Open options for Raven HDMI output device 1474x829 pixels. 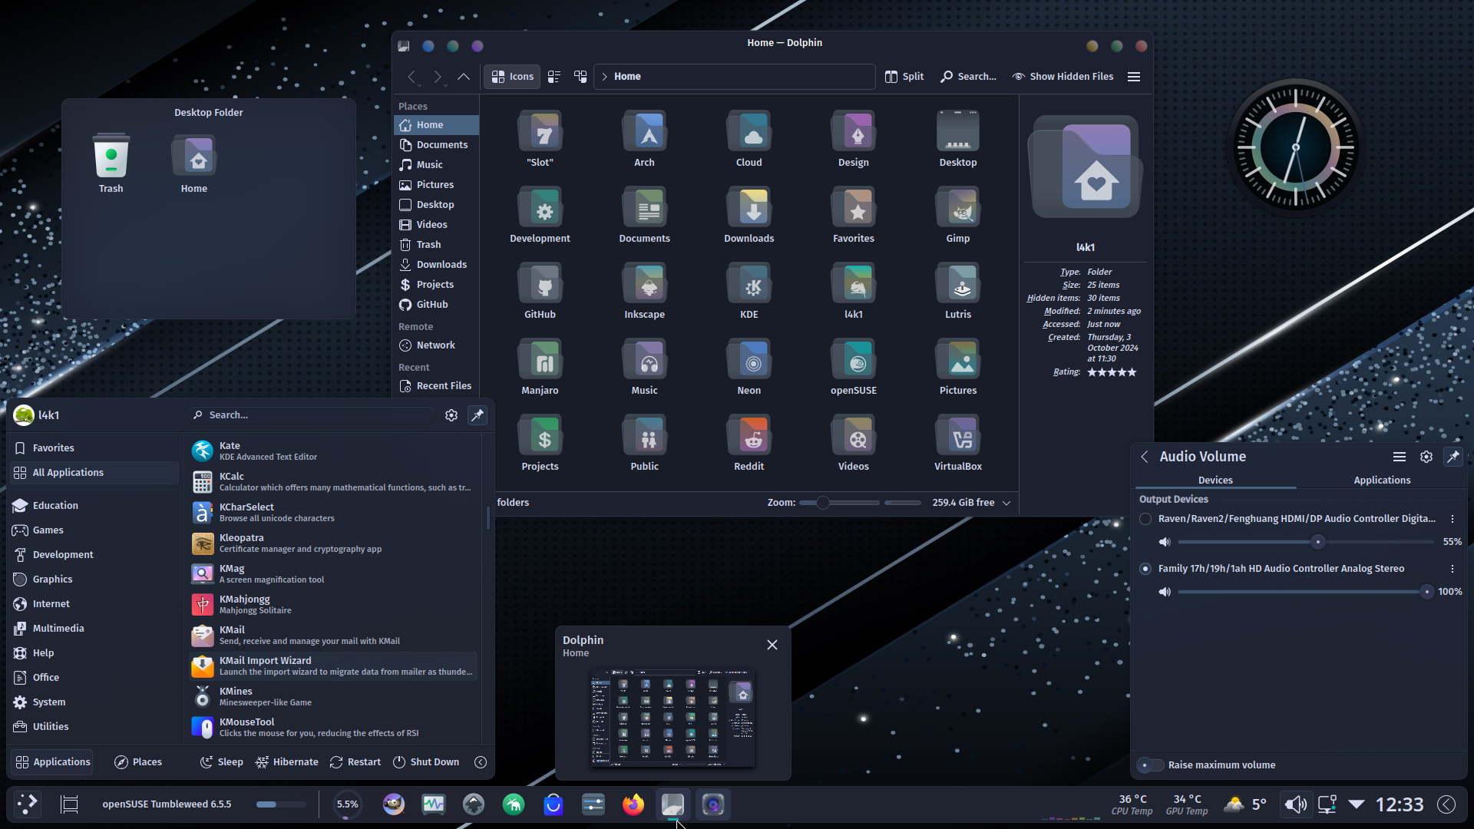tap(1453, 519)
